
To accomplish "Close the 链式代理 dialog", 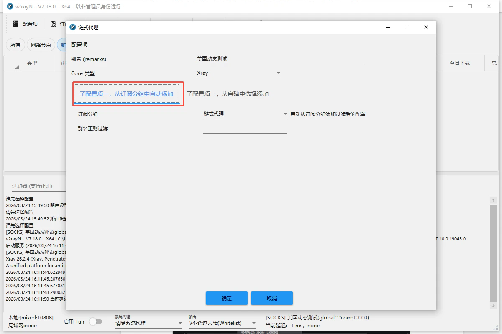I will pyautogui.click(x=426, y=27).
